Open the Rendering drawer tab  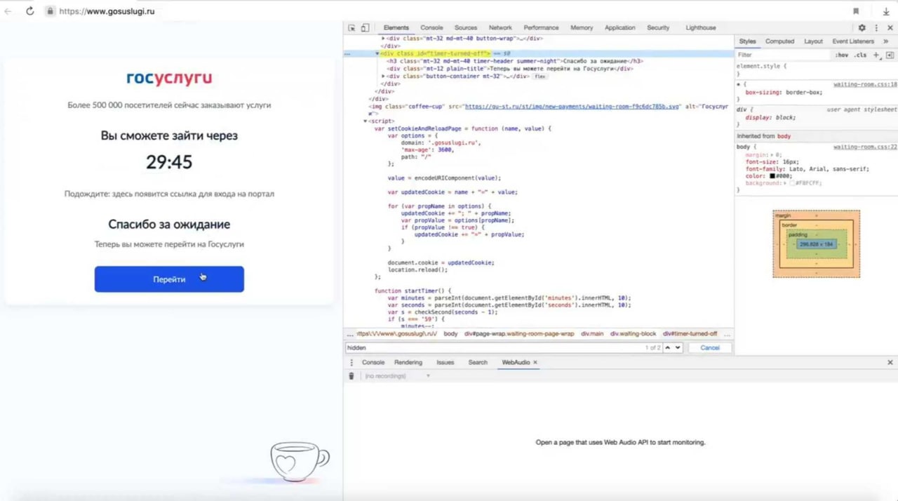coord(408,363)
